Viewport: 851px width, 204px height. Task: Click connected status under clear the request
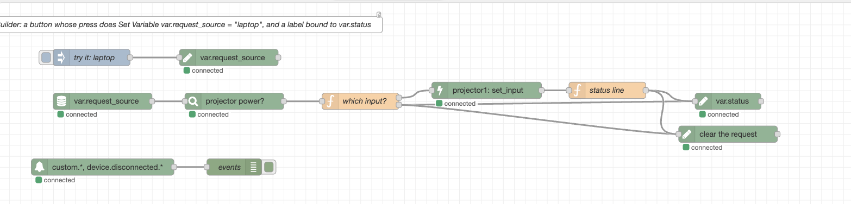[703, 148]
